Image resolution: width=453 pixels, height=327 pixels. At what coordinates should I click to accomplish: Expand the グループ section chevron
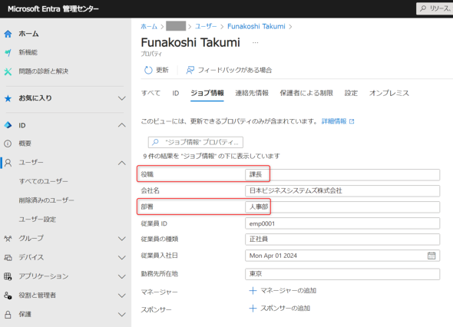122,239
